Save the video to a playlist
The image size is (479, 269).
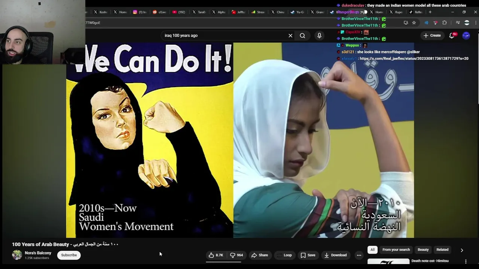click(x=308, y=255)
